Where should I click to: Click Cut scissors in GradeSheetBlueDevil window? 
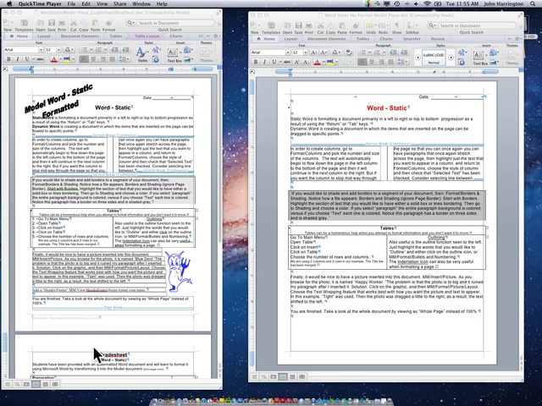click(74, 23)
